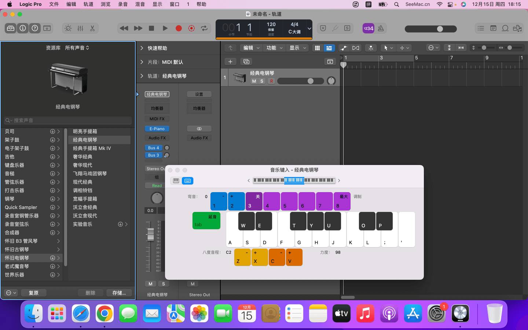The image size is (528, 330).
Task: Click the Quick Help question mark icon
Action: click(35, 28)
